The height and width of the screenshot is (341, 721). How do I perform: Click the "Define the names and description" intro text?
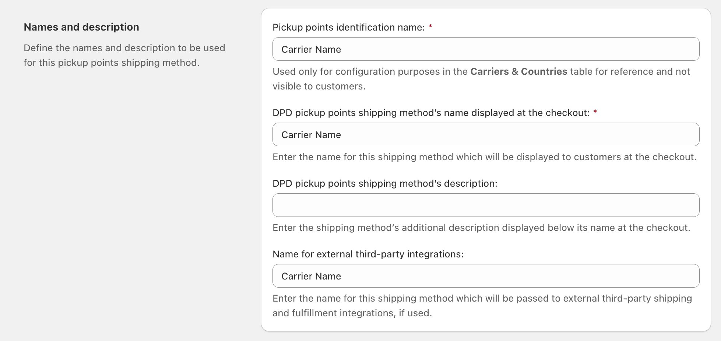[124, 48]
